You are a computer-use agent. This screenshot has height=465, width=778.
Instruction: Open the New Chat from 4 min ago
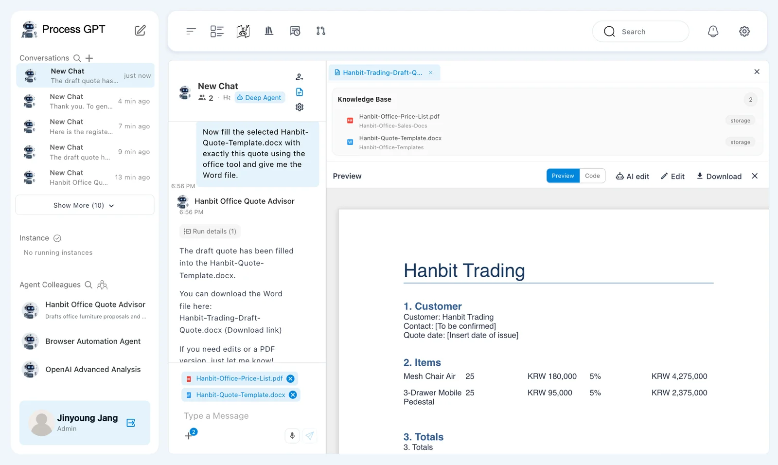tap(85, 101)
